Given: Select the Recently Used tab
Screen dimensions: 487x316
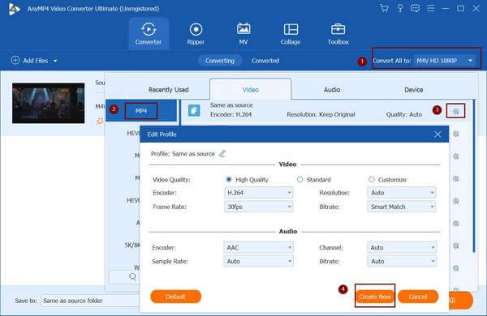Looking at the screenshot, I should pyautogui.click(x=168, y=90).
